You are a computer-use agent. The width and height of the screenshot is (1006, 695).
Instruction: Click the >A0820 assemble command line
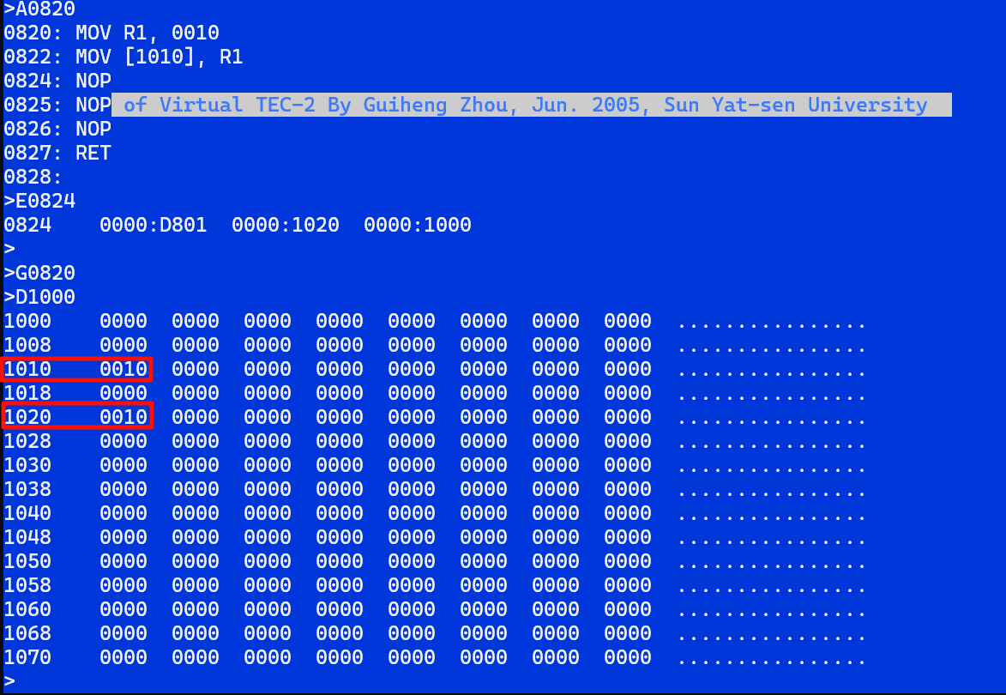click(39, 9)
